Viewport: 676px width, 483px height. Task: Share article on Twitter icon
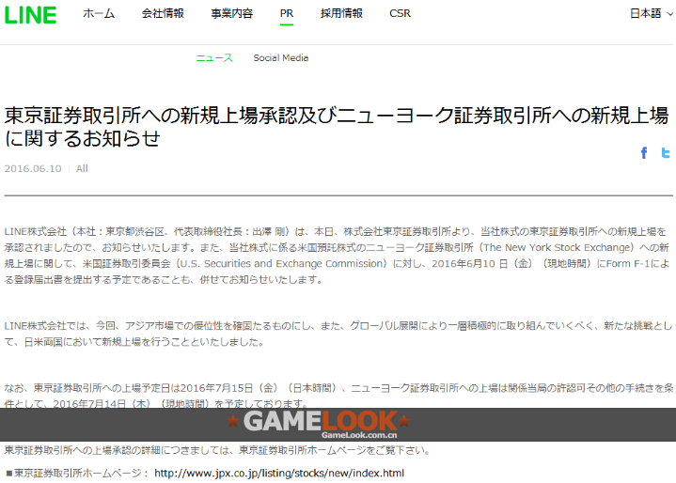tap(666, 153)
